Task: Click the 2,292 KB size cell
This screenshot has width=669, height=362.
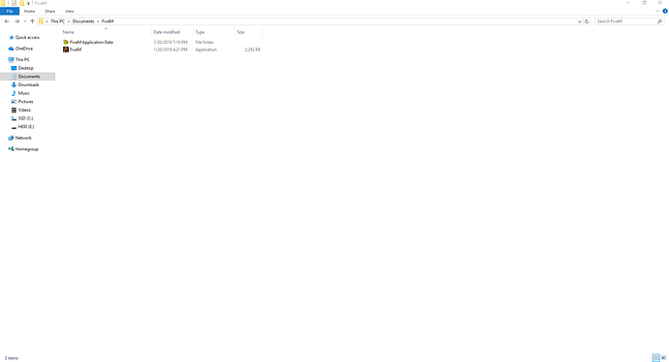Action: point(253,49)
